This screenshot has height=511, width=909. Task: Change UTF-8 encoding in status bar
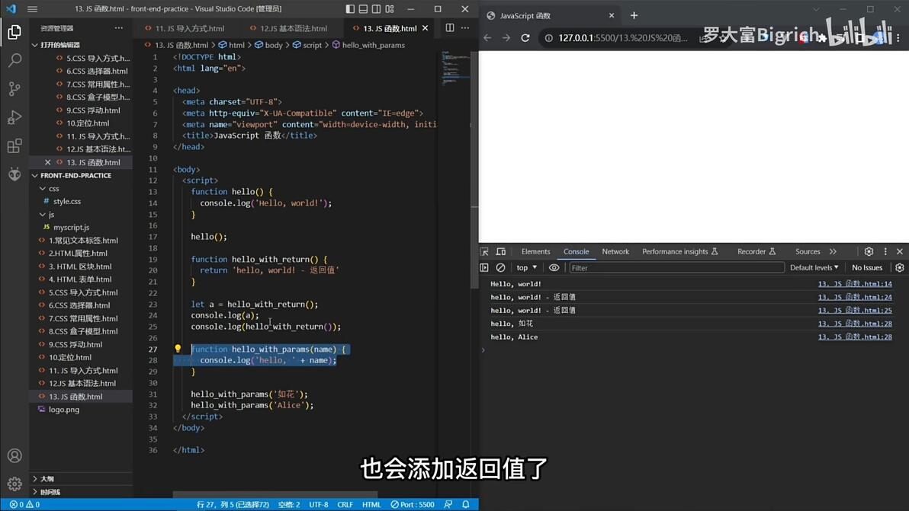pos(318,505)
